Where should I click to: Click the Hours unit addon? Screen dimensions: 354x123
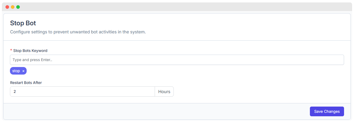click(164, 92)
